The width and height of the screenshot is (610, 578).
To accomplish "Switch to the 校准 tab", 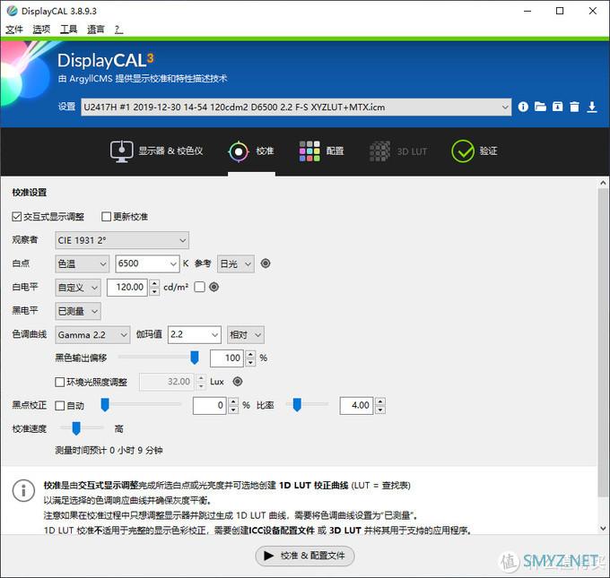I will (251, 151).
